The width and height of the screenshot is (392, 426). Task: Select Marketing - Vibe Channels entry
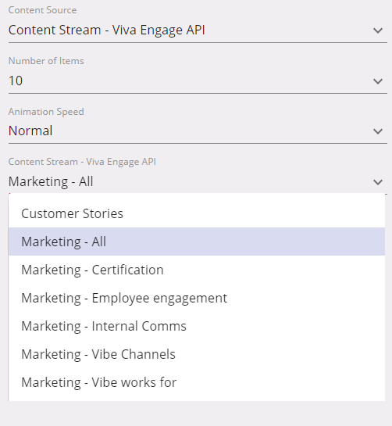[197, 354]
